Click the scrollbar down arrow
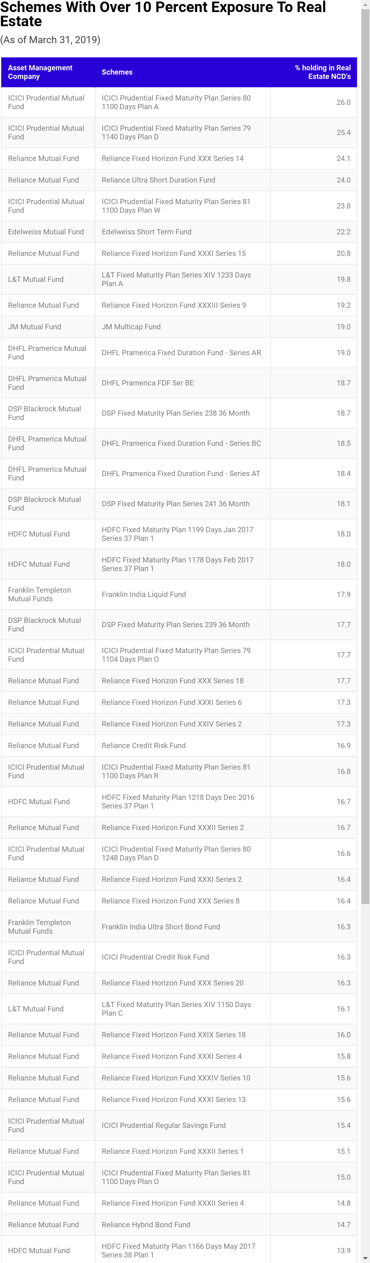This screenshot has width=370, height=1263. coord(365,1259)
